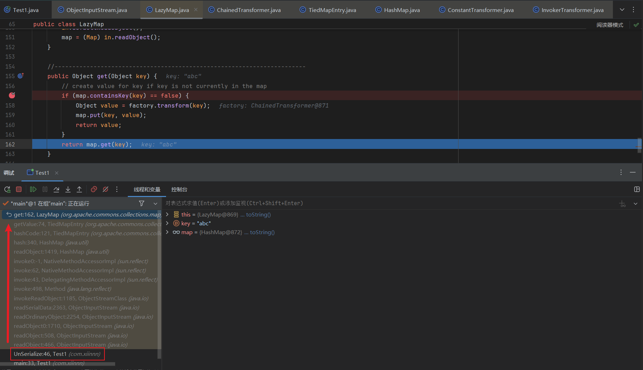Screen dimensions: 643x370
Task: Toggle Reader Mode in the editor
Action: [609, 25]
